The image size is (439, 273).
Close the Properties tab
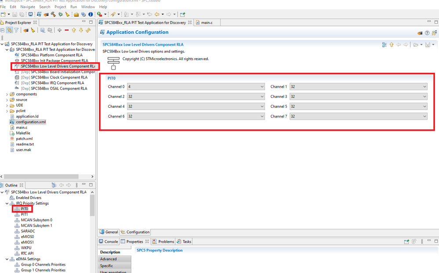point(147,241)
